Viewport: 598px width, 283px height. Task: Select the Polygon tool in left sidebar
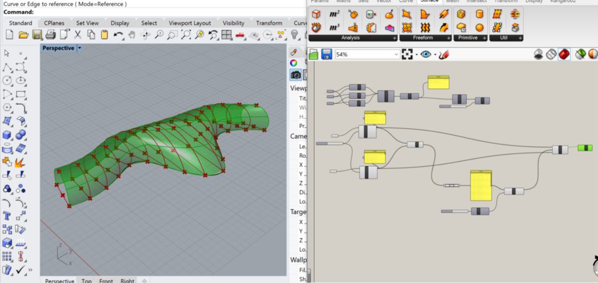click(x=7, y=107)
